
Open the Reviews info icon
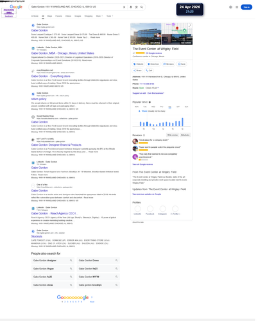point(144,135)
